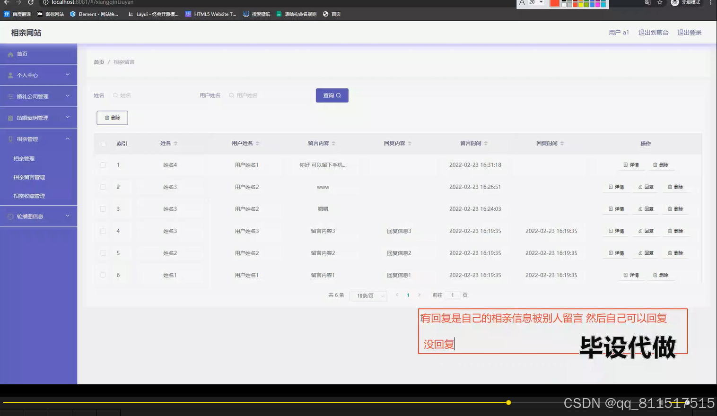This screenshot has height=416, width=717.
Task: Select the checkbox for row 1 姓名4
Action: coord(103,165)
